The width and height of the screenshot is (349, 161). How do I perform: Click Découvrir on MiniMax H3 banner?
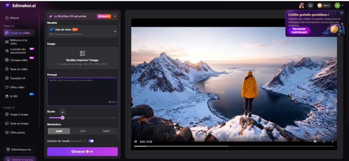(104, 16)
